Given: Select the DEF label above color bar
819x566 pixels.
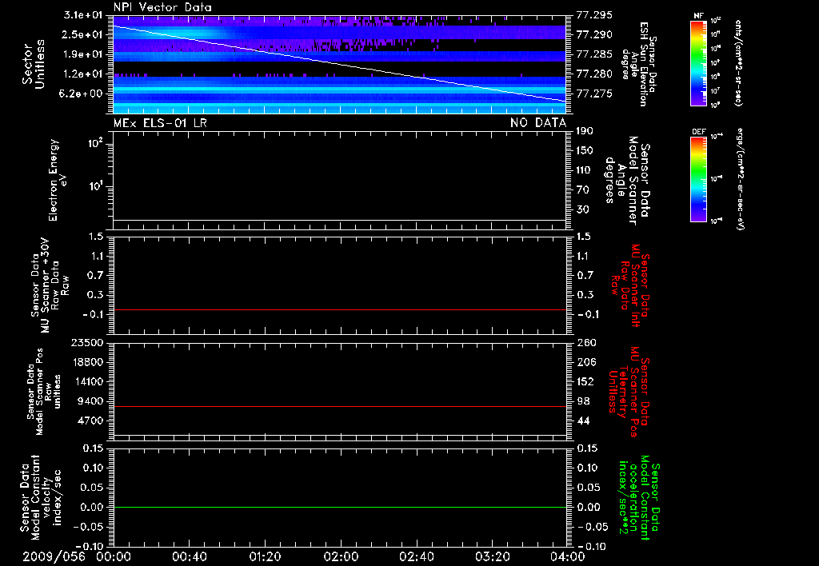Looking at the screenshot, I should [698, 132].
